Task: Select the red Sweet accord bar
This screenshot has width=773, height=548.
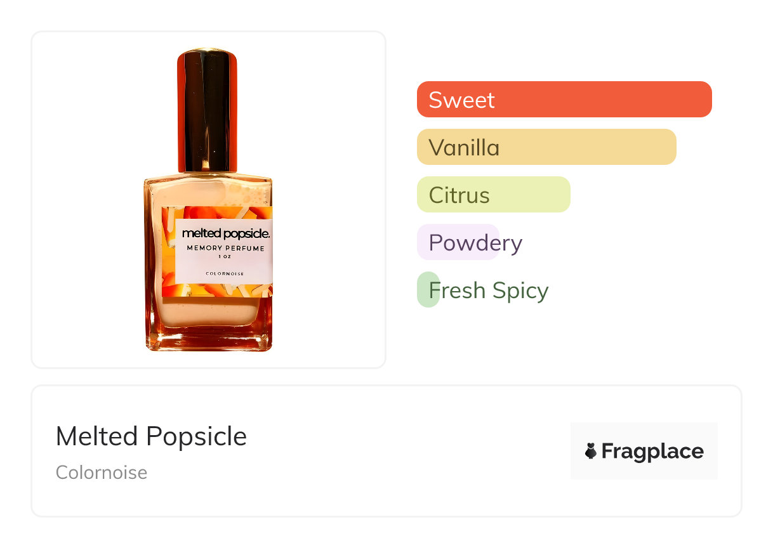Action: [x=564, y=100]
